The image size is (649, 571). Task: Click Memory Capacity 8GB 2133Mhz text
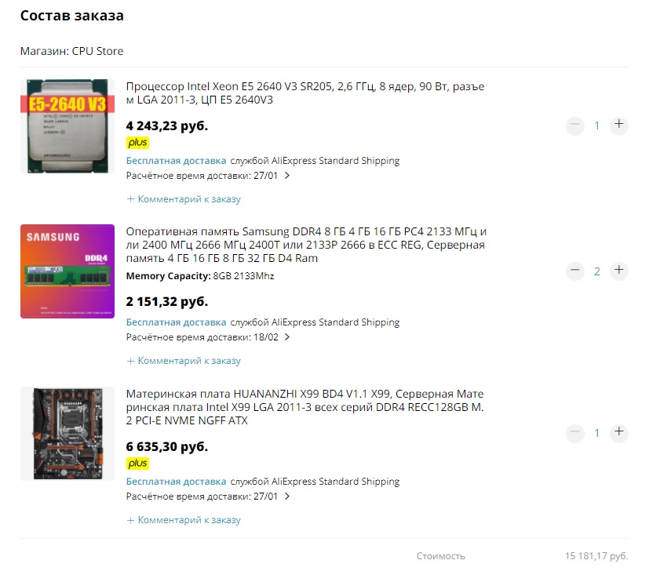click(x=200, y=276)
